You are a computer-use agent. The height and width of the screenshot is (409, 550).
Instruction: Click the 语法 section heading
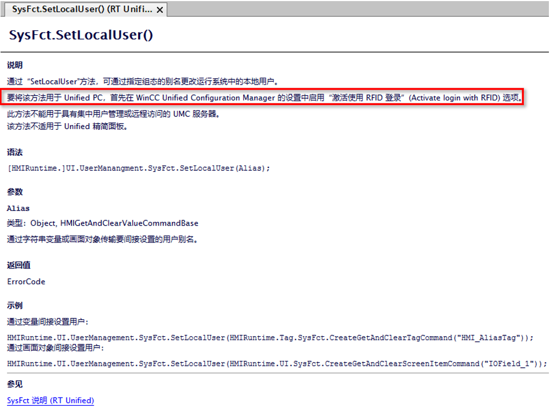[15, 152]
